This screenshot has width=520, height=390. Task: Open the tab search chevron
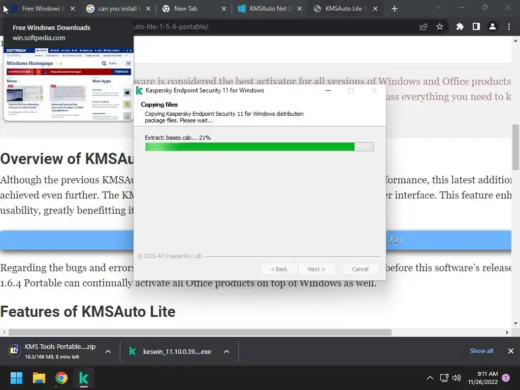pyautogui.click(x=438, y=7)
